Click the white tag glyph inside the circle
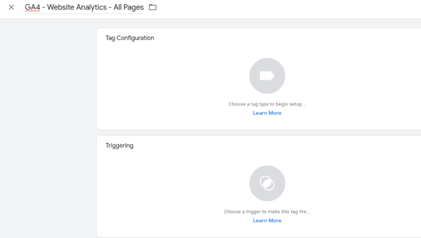This screenshot has height=238, width=421. pos(267,76)
